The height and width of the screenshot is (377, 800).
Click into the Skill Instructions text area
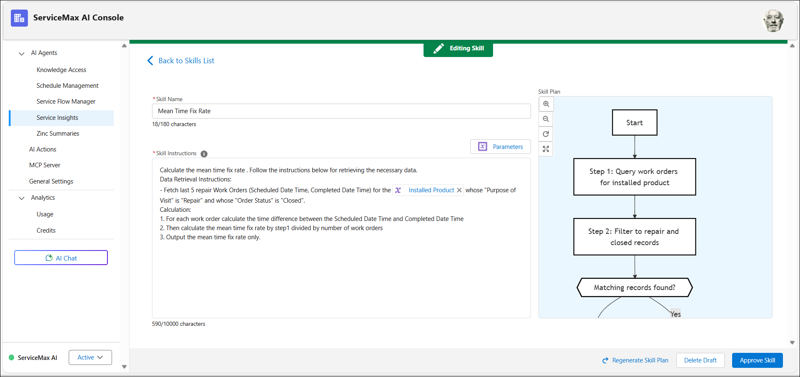341,238
